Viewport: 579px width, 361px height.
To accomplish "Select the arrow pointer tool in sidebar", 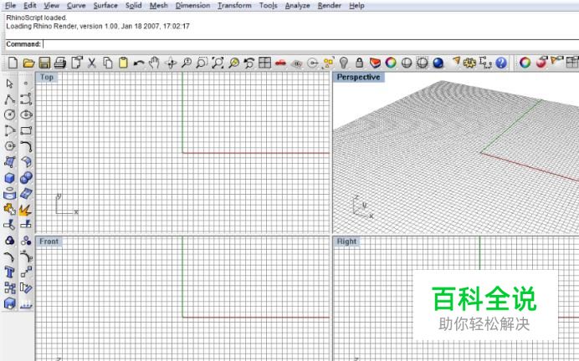I will [9, 84].
